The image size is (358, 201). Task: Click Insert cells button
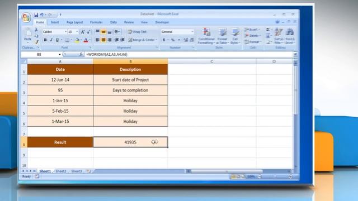[252, 30]
